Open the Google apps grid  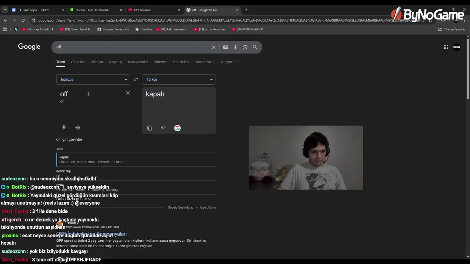point(445,47)
